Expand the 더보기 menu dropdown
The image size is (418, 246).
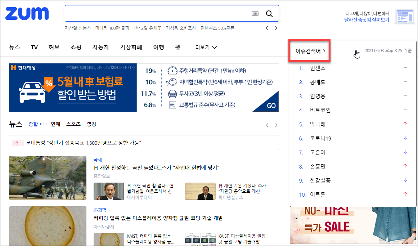(x=206, y=47)
